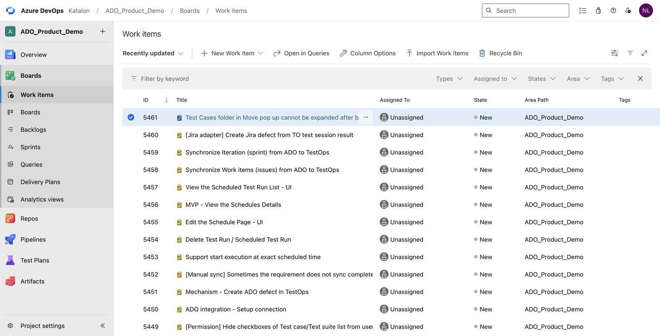The height and width of the screenshot is (336, 660).
Task: Click Area Path cell in row 5450
Action: click(554, 309)
